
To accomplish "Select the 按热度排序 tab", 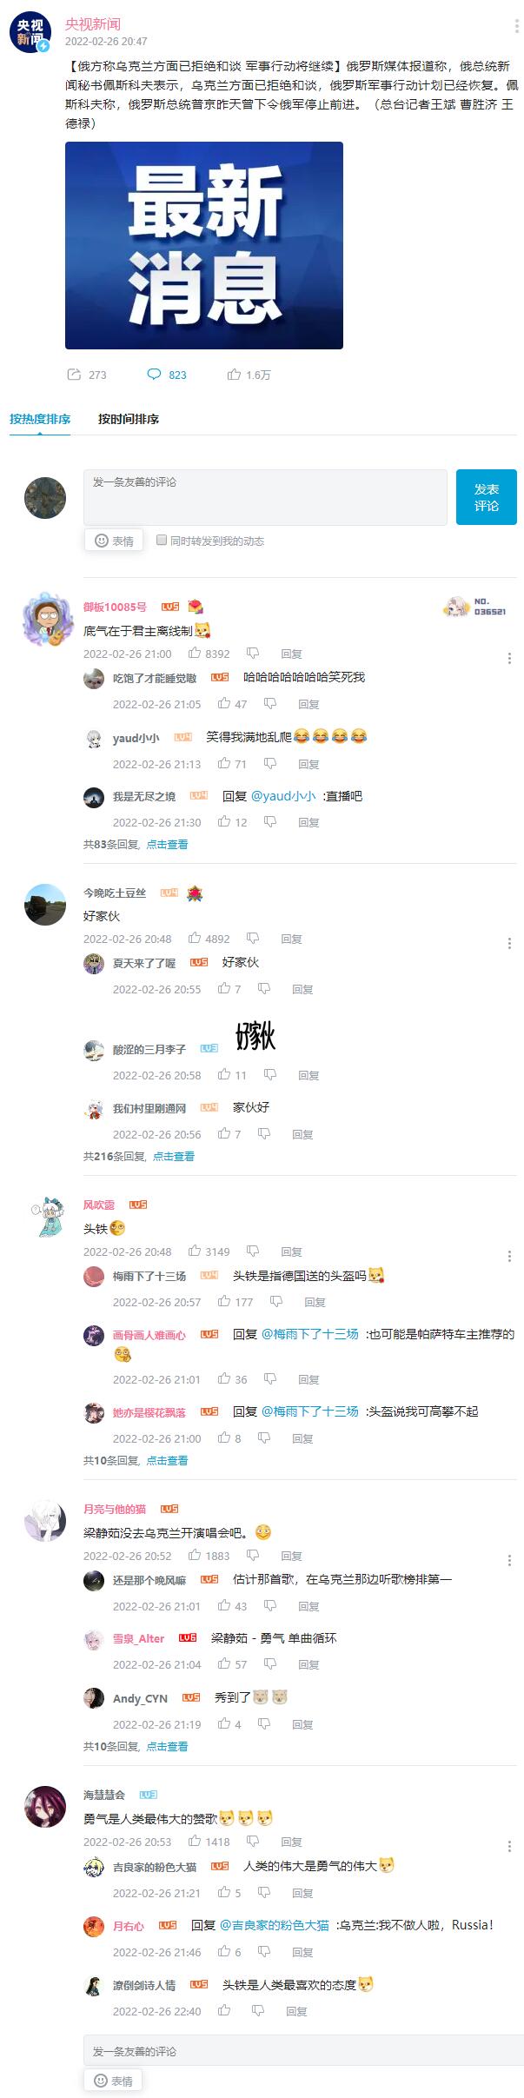I will (x=40, y=419).
